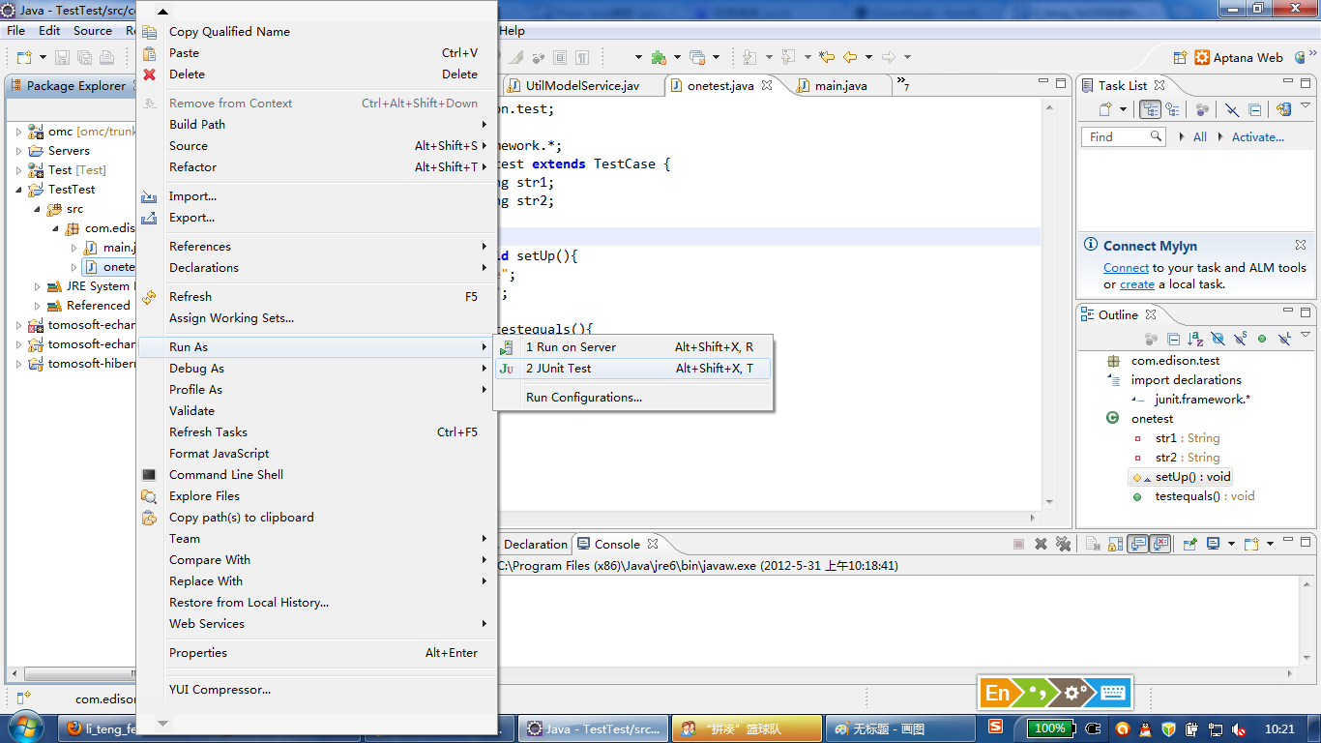Click Scroll Lock icon in Console
This screenshot has height=743, width=1321.
[1115, 544]
